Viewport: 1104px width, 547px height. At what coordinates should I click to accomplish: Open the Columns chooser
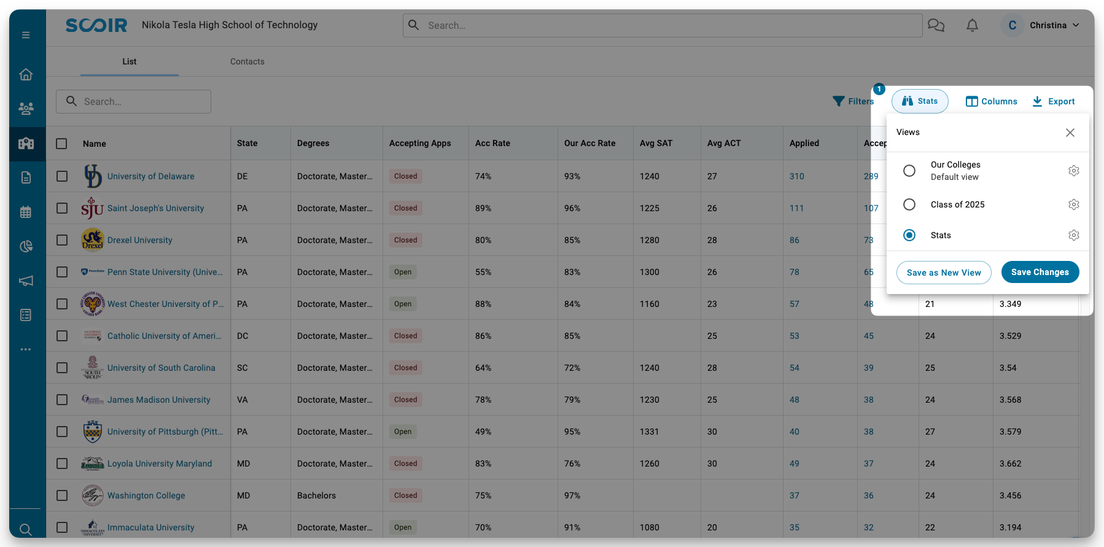pos(991,101)
